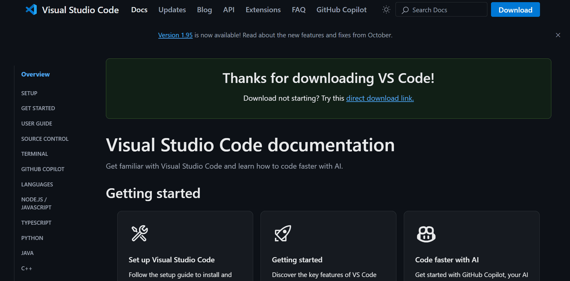Open the Docs nav item

pyautogui.click(x=139, y=10)
